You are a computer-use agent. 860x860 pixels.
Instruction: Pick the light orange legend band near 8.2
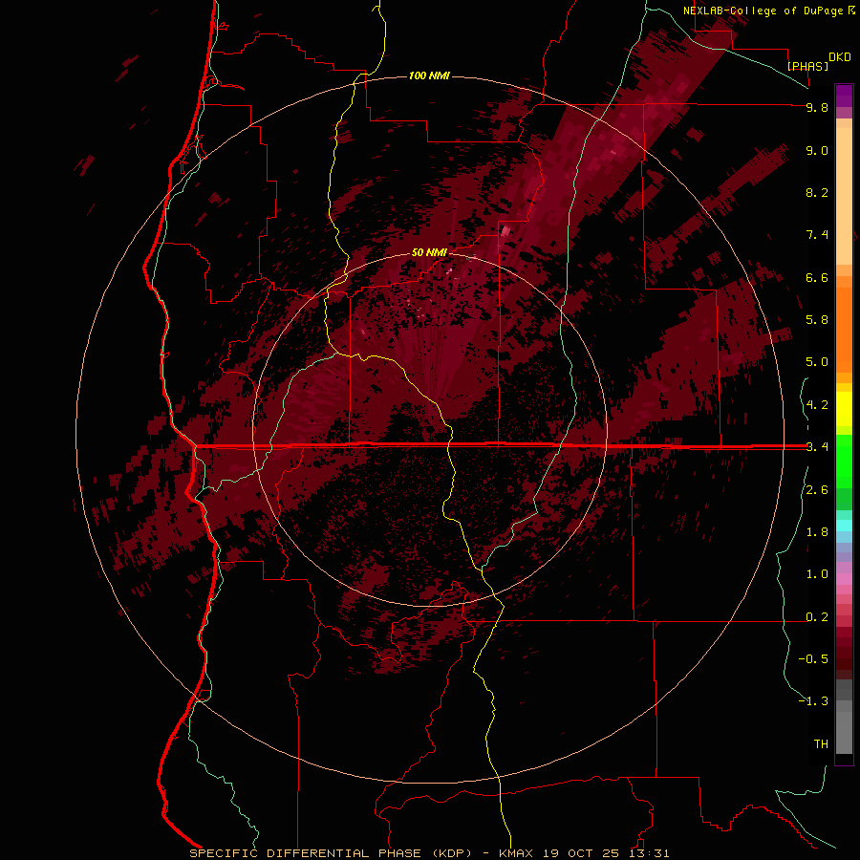click(x=844, y=196)
